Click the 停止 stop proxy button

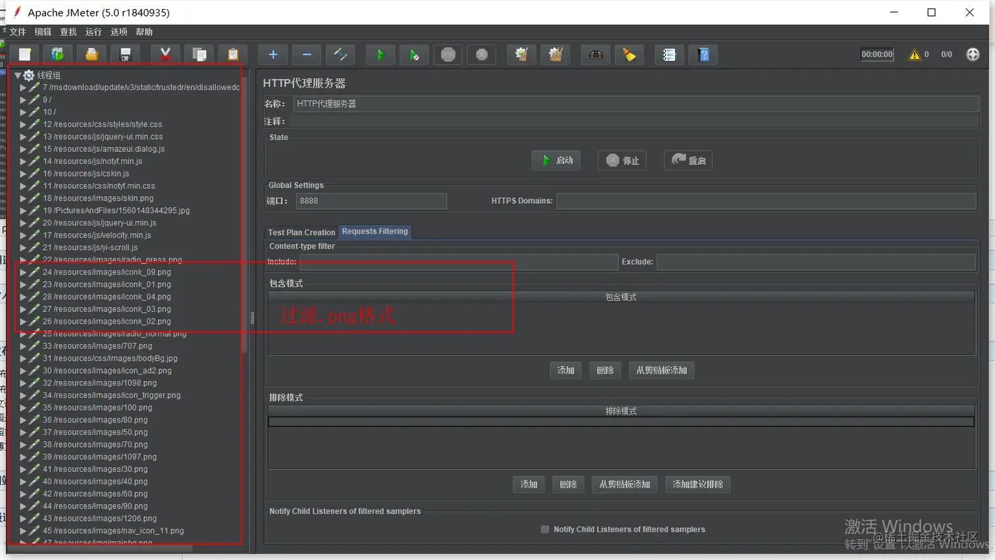click(622, 161)
